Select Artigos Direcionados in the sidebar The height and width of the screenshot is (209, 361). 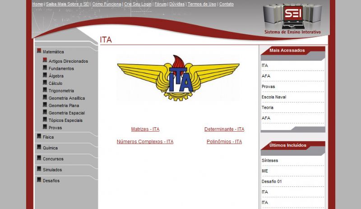point(68,61)
